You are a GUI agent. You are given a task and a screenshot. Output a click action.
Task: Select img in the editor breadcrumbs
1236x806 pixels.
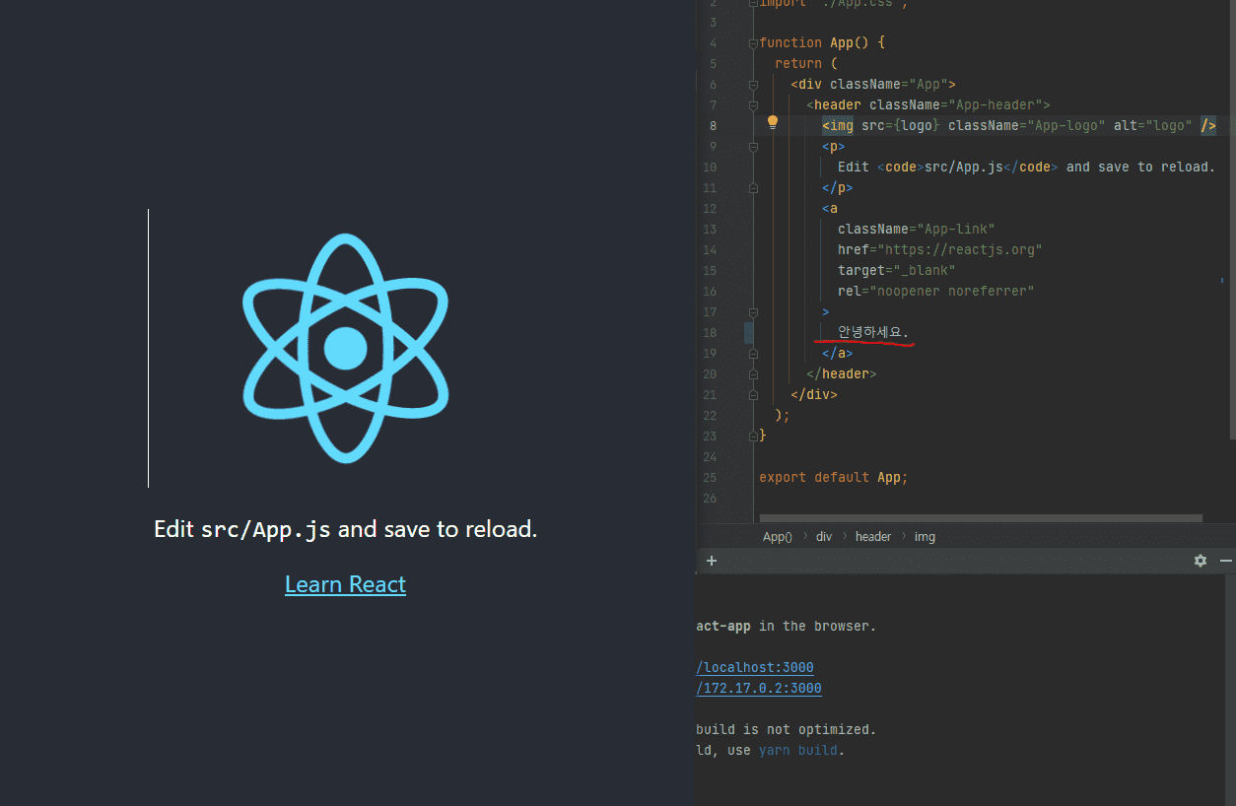[925, 537]
